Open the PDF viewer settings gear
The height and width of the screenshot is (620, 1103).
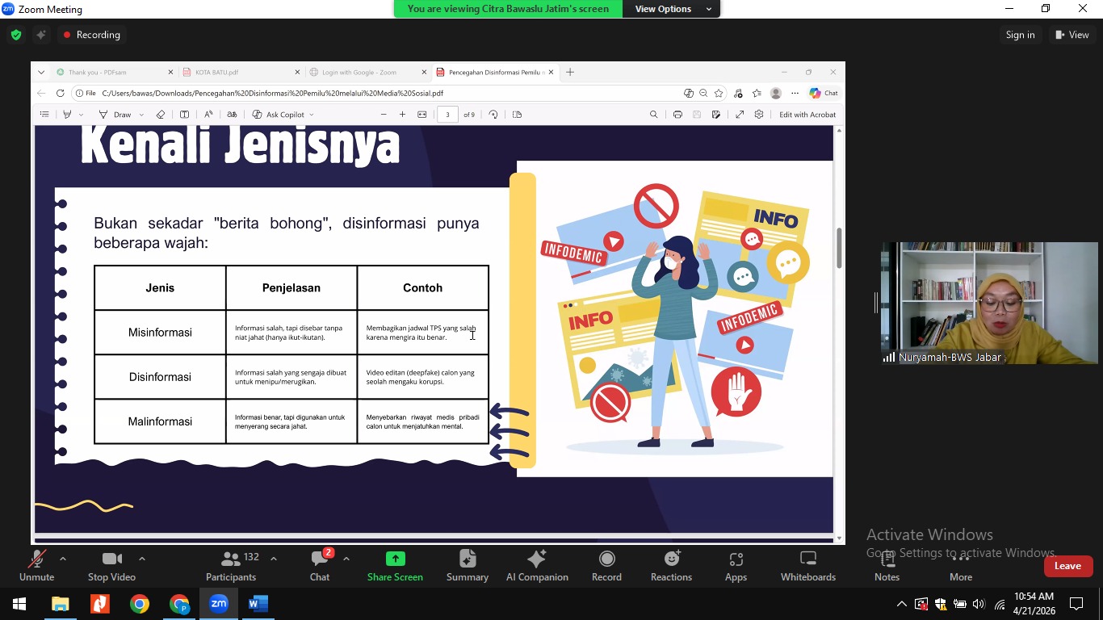759,115
